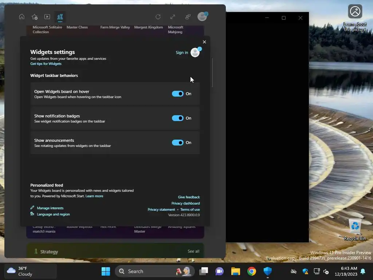The width and height of the screenshot is (373, 280).
Task: Select the chess pieces games tab
Action: [60, 17]
